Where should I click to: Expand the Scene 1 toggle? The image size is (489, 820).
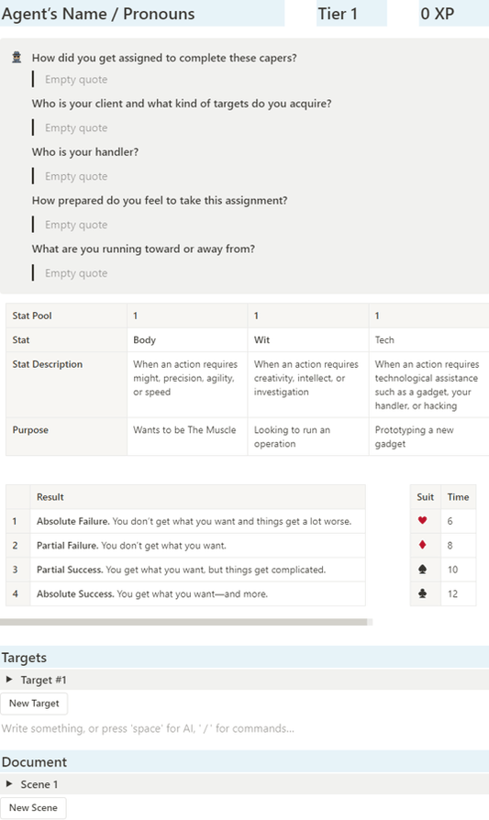[x=9, y=784]
